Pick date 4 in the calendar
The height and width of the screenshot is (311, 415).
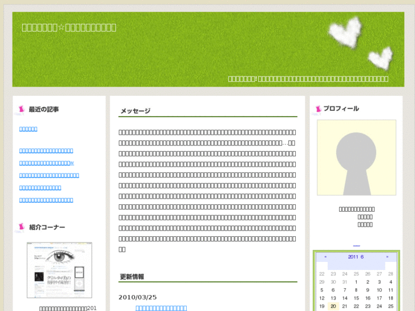(390, 282)
